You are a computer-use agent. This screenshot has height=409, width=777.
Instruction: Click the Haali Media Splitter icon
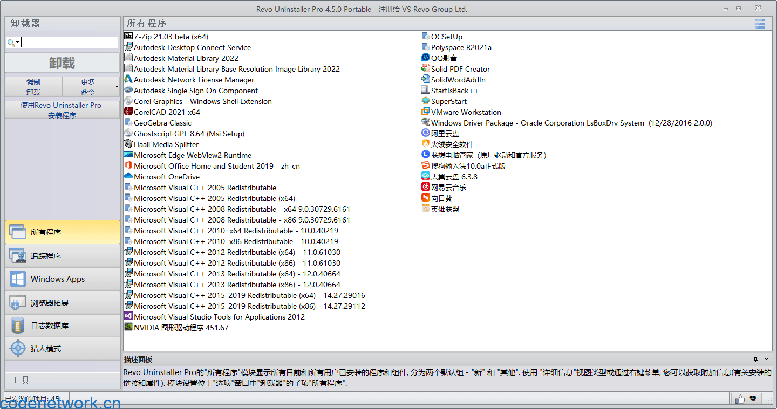click(128, 144)
